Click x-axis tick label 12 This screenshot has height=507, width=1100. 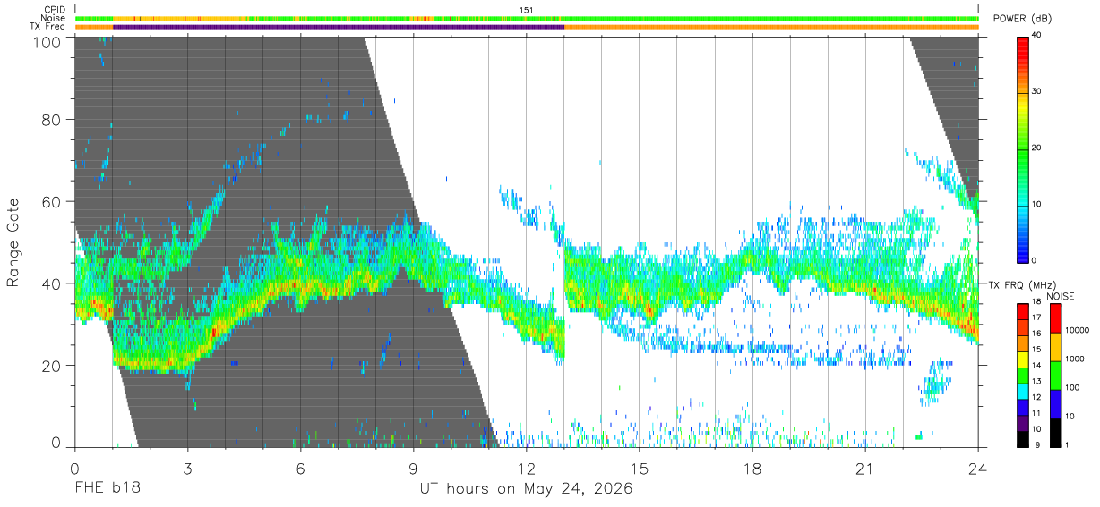(527, 469)
